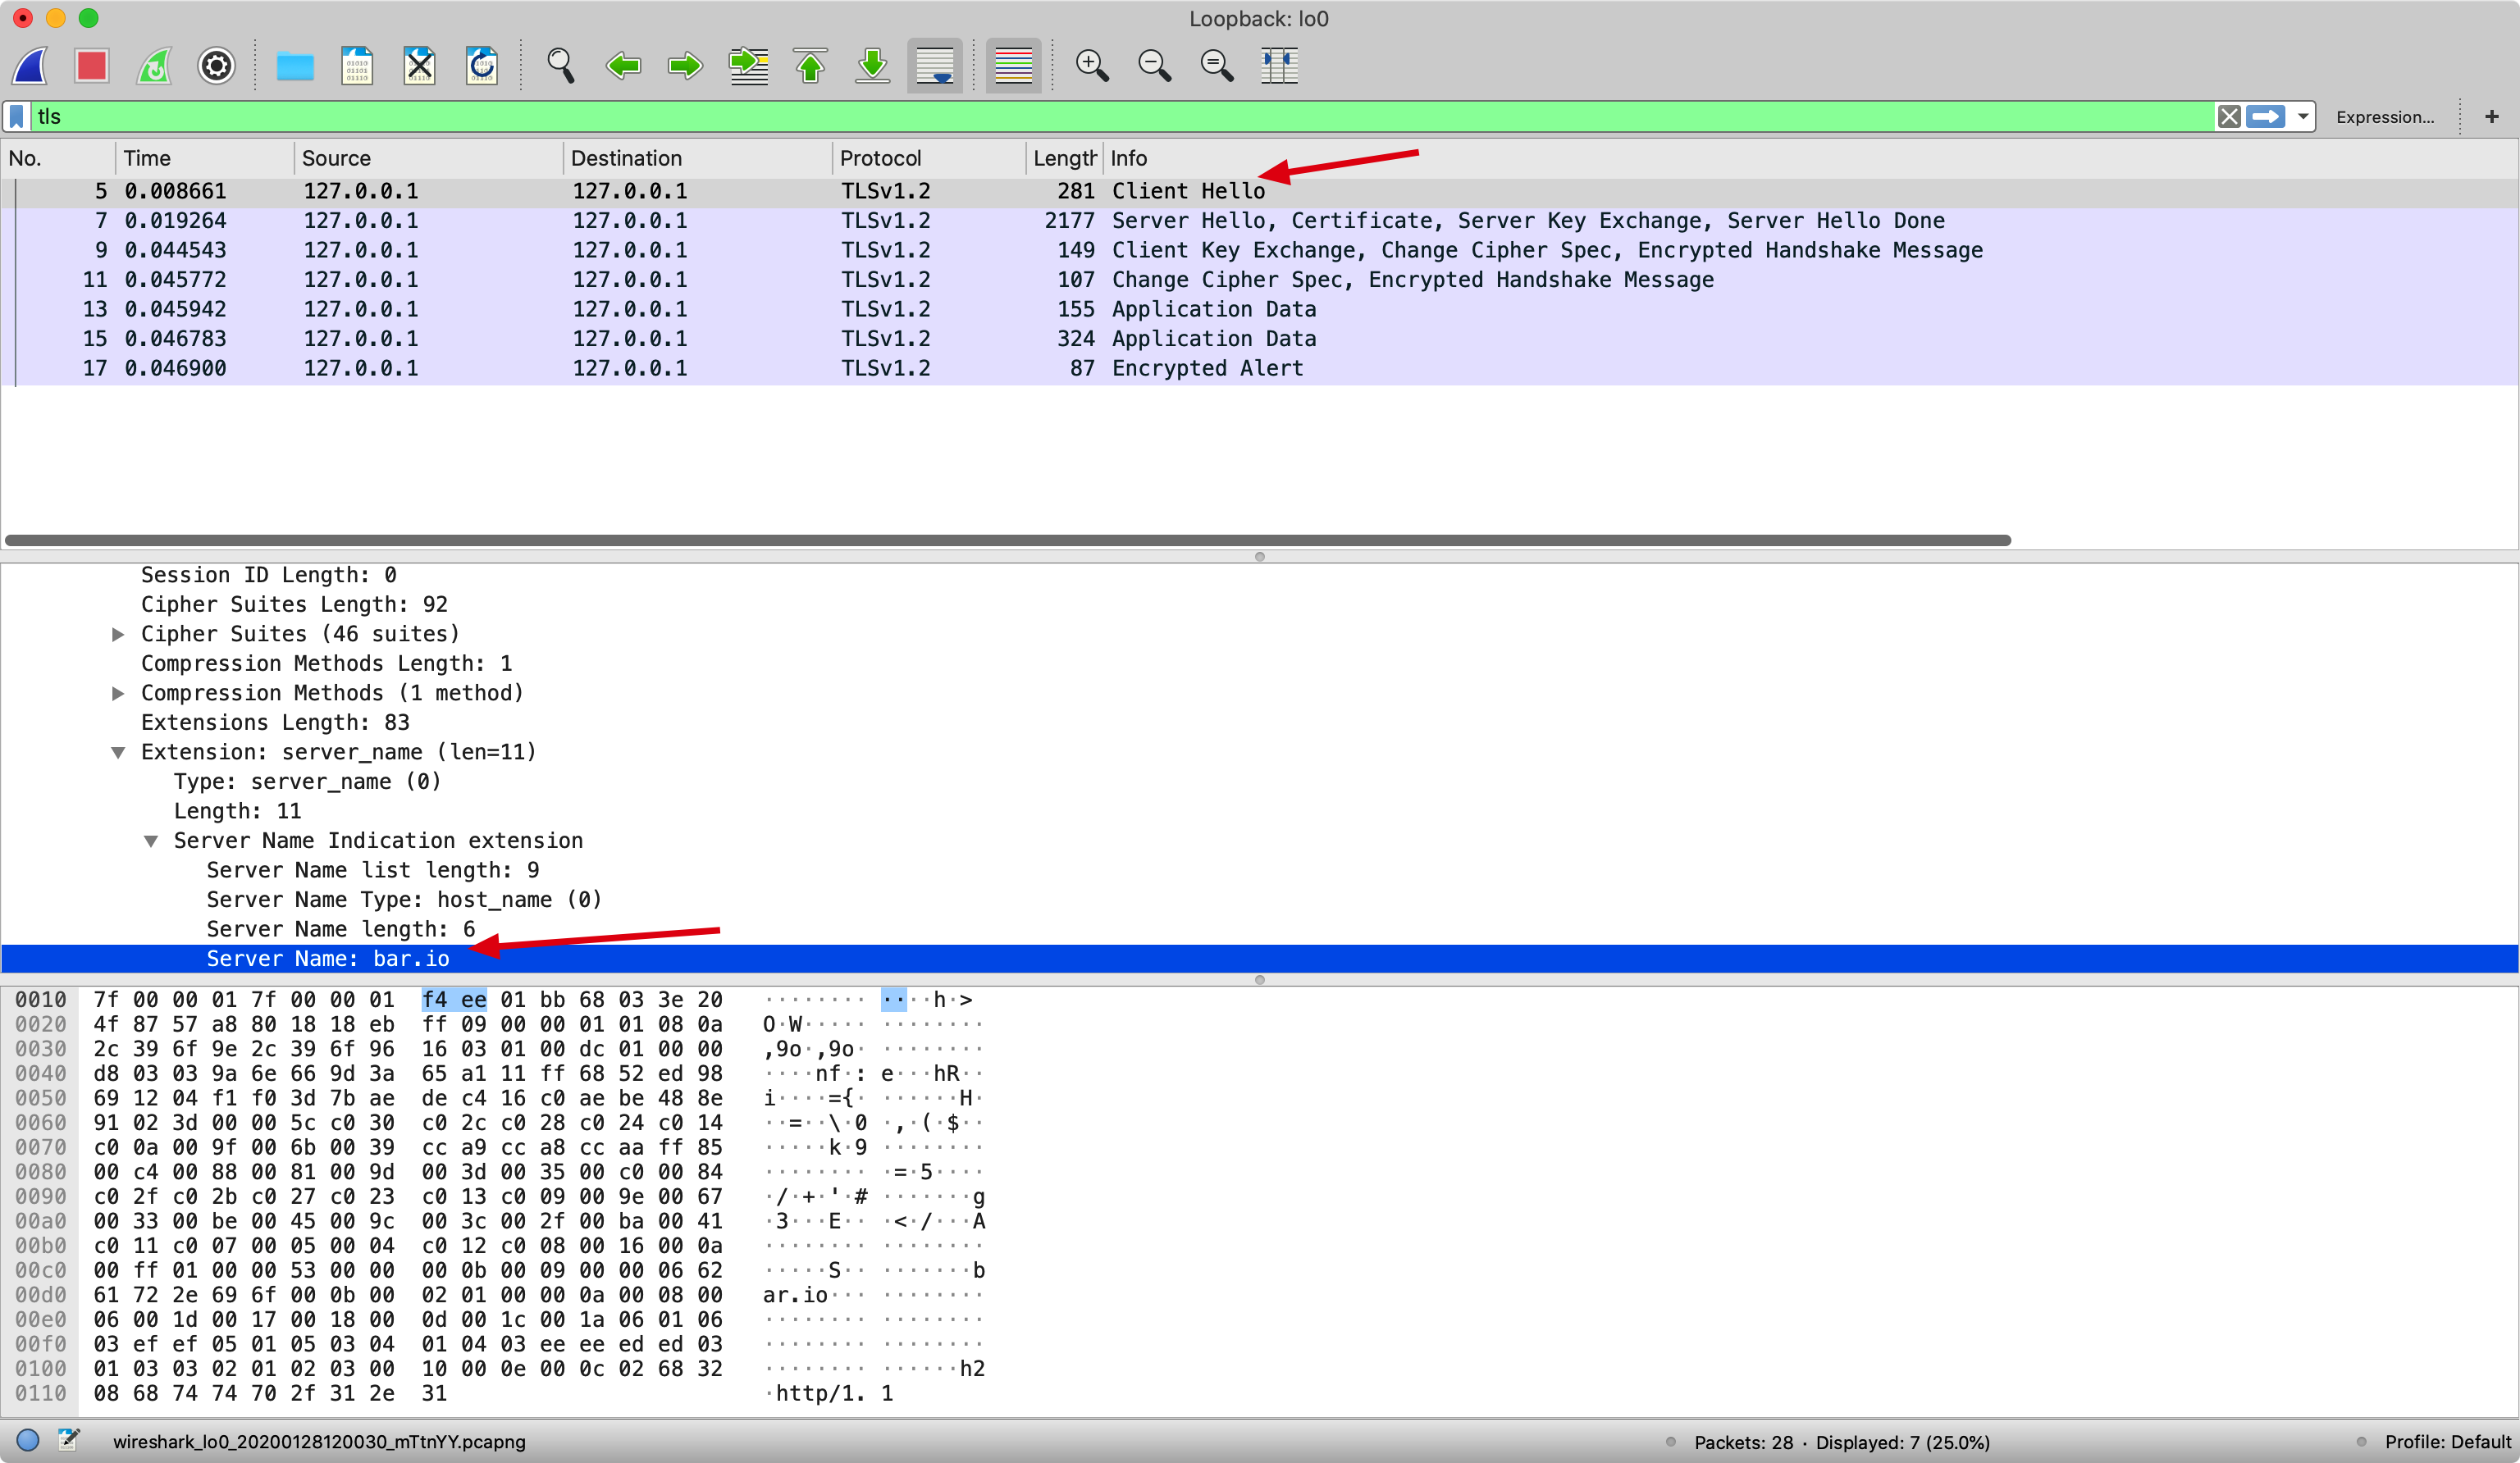Go to last packet arrow icon
The height and width of the screenshot is (1463, 2520).
point(872,66)
